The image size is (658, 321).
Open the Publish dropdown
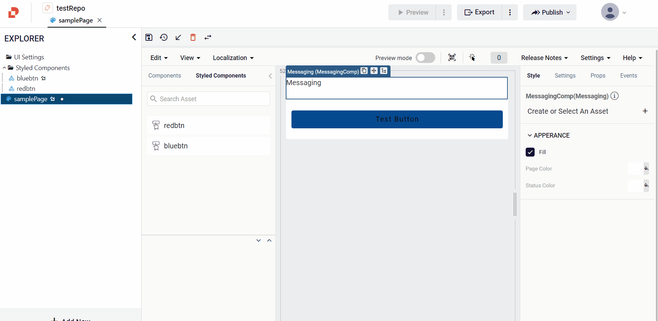point(550,13)
